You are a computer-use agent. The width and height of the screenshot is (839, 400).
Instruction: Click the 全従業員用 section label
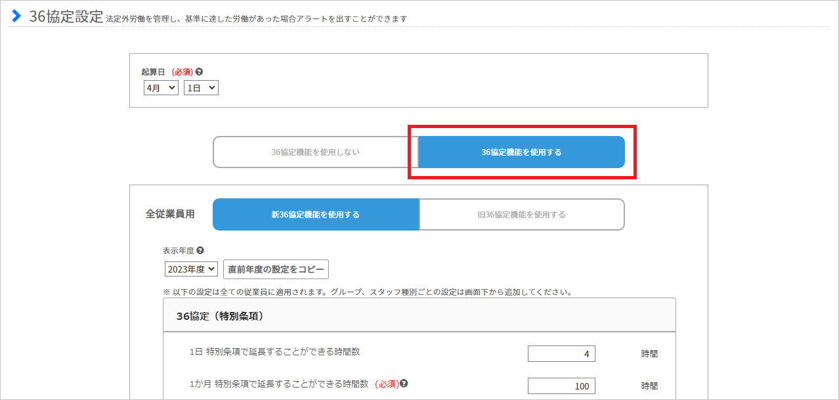coord(170,215)
